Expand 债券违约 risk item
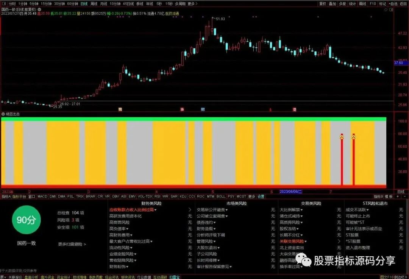 pos(206,223)
